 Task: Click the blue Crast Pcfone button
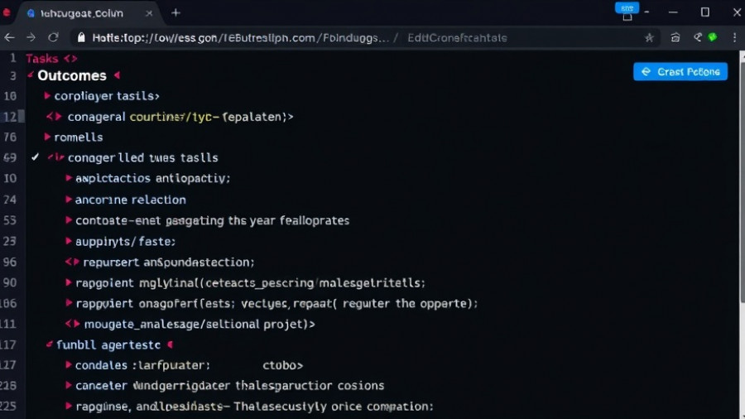coord(680,72)
